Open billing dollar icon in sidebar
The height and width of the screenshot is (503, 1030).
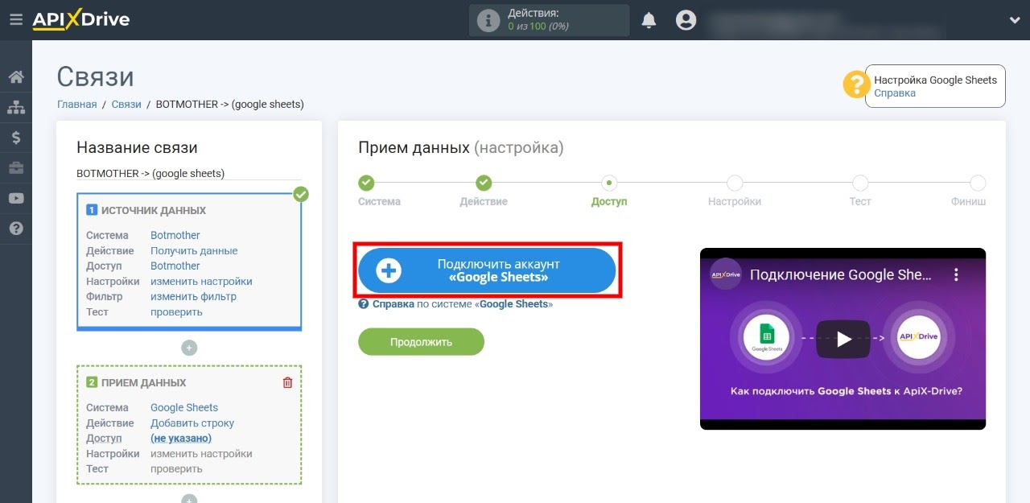16,138
